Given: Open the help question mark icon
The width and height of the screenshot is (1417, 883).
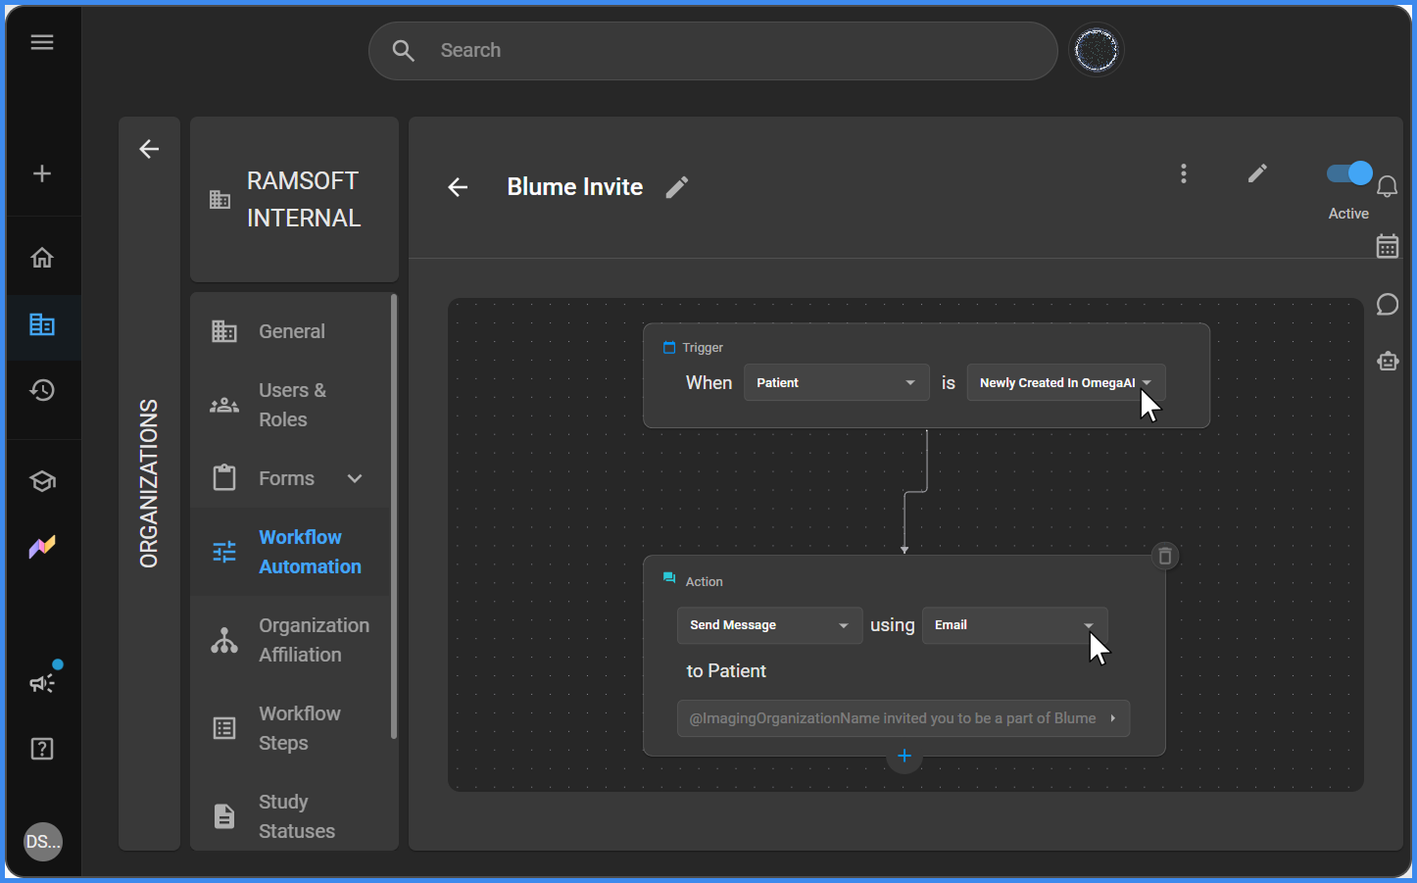Looking at the screenshot, I should pos(42,749).
